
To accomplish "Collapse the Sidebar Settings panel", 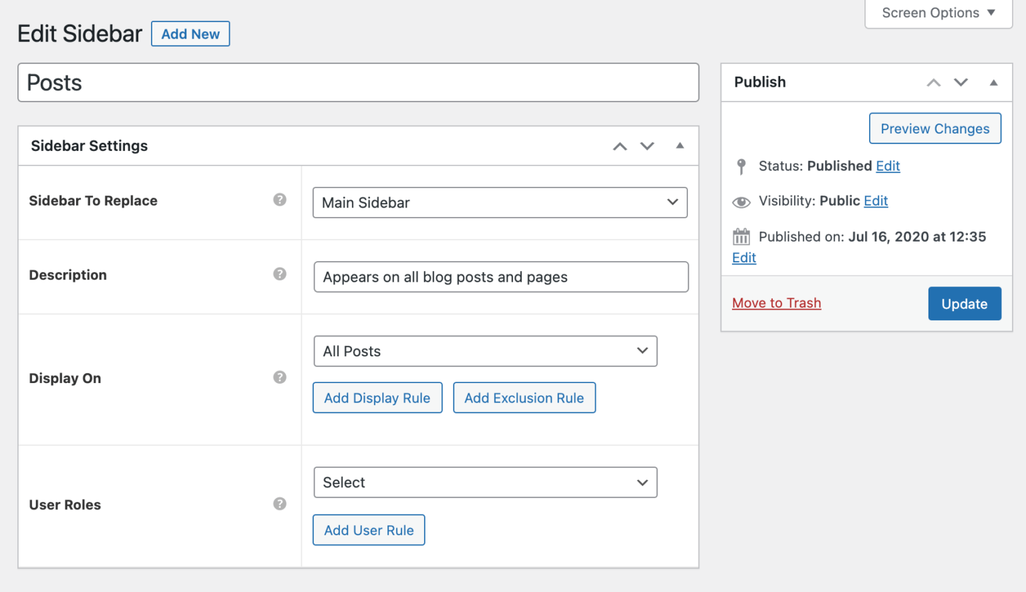I will point(680,145).
